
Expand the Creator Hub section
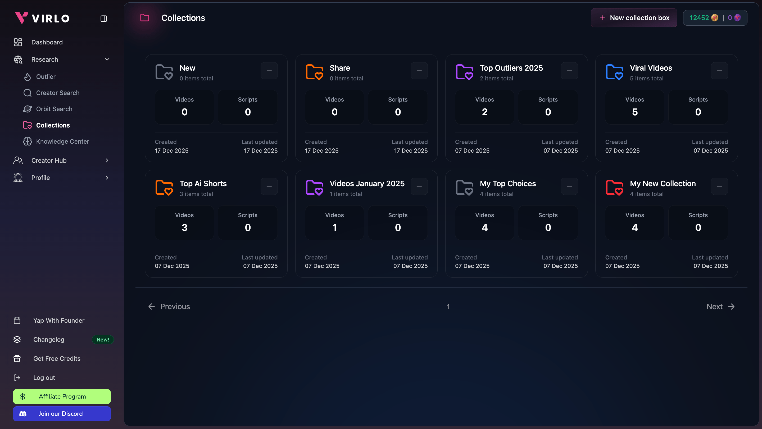(107, 161)
